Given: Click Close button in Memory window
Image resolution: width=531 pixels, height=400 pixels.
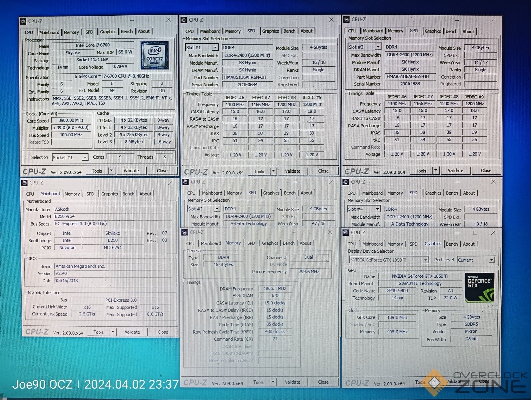Looking at the screenshot, I should [x=323, y=382].
